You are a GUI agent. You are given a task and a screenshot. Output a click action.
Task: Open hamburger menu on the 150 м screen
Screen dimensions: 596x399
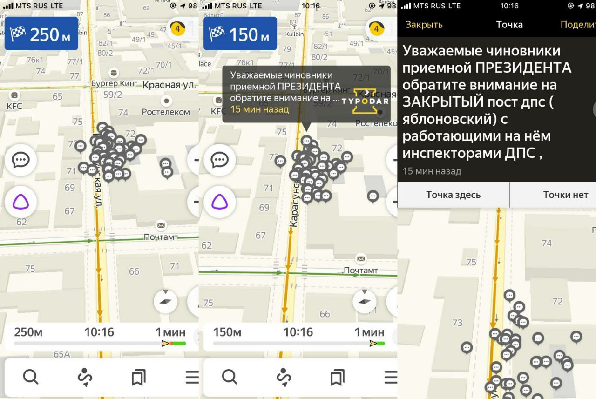click(x=391, y=377)
